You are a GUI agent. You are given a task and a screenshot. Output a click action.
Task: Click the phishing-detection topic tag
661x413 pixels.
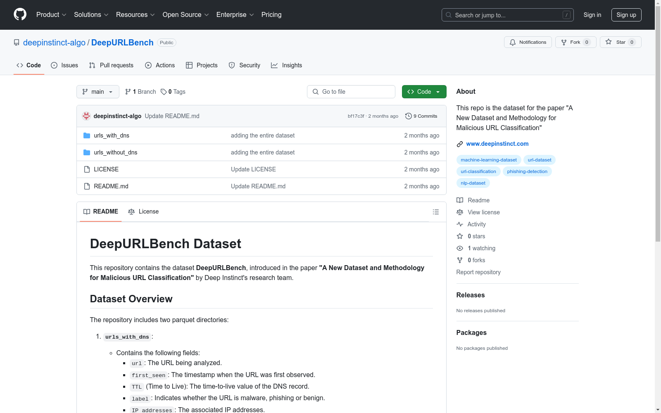[527, 171]
